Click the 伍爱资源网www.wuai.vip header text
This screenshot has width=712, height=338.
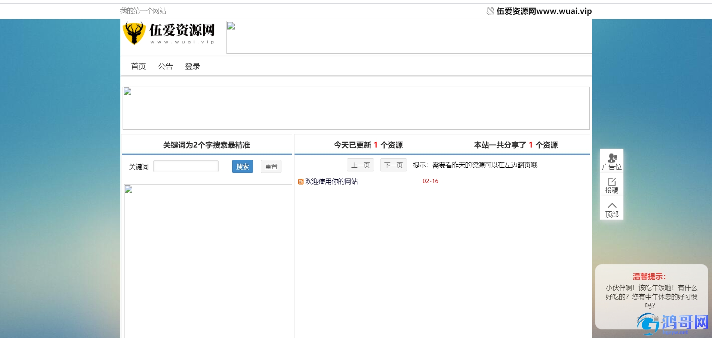(x=544, y=11)
